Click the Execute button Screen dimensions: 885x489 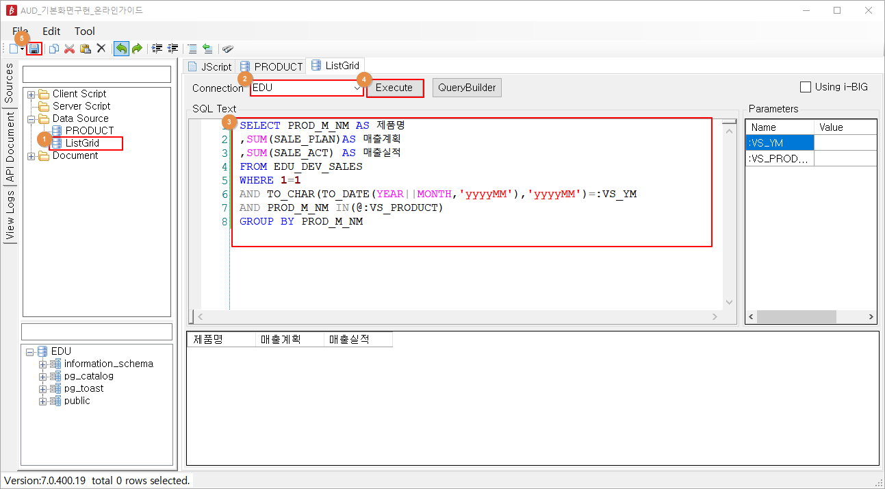394,88
